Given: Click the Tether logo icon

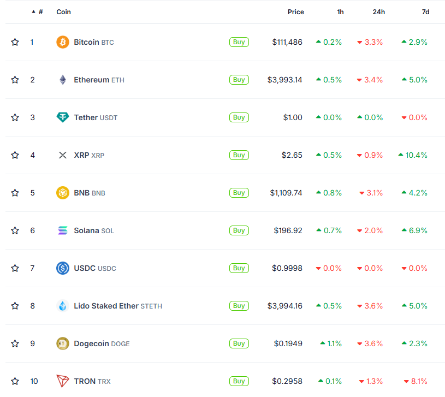Looking at the screenshot, I should pos(63,117).
